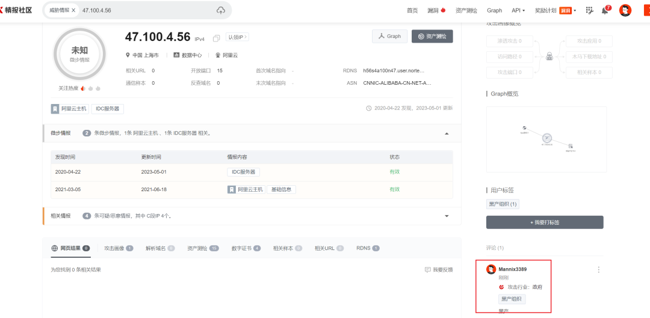Copy the IP address with copy icon
The width and height of the screenshot is (650, 318).
(217, 38)
